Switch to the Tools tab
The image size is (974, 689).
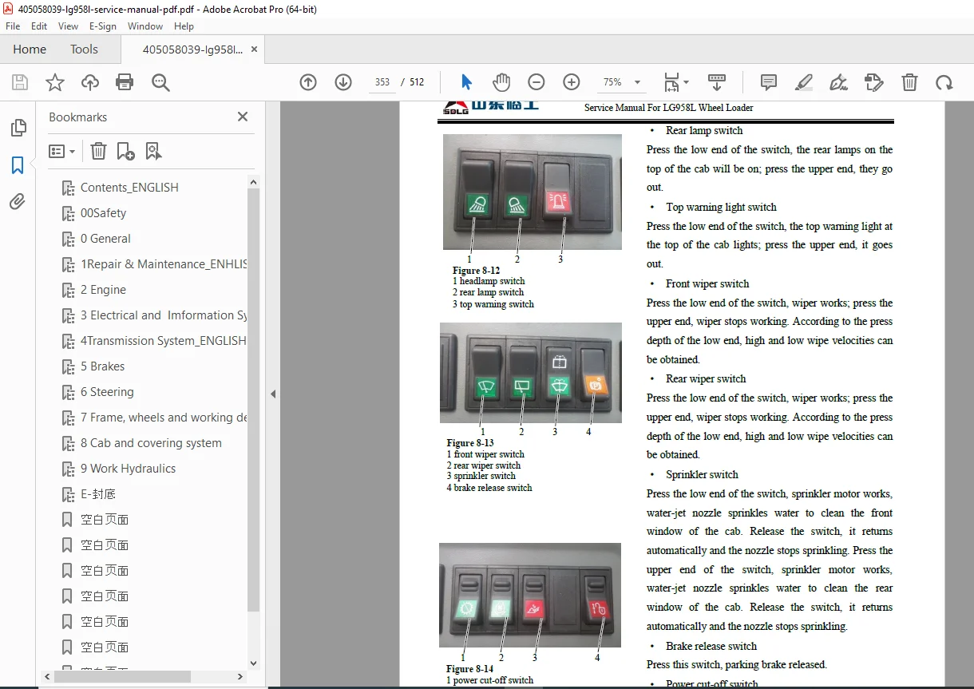[84, 49]
